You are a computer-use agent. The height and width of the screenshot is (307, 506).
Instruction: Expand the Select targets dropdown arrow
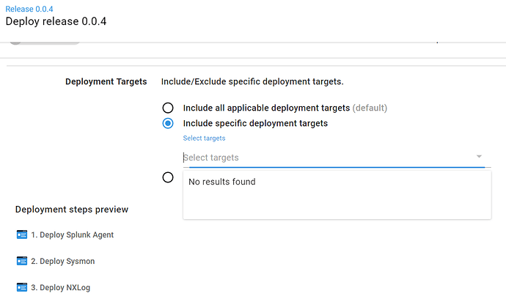[x=479, y=156]
